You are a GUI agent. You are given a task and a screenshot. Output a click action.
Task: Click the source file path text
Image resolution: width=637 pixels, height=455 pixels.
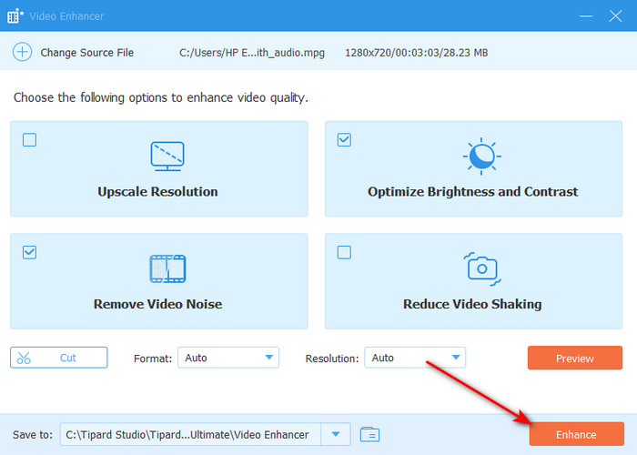coord(252,53)
